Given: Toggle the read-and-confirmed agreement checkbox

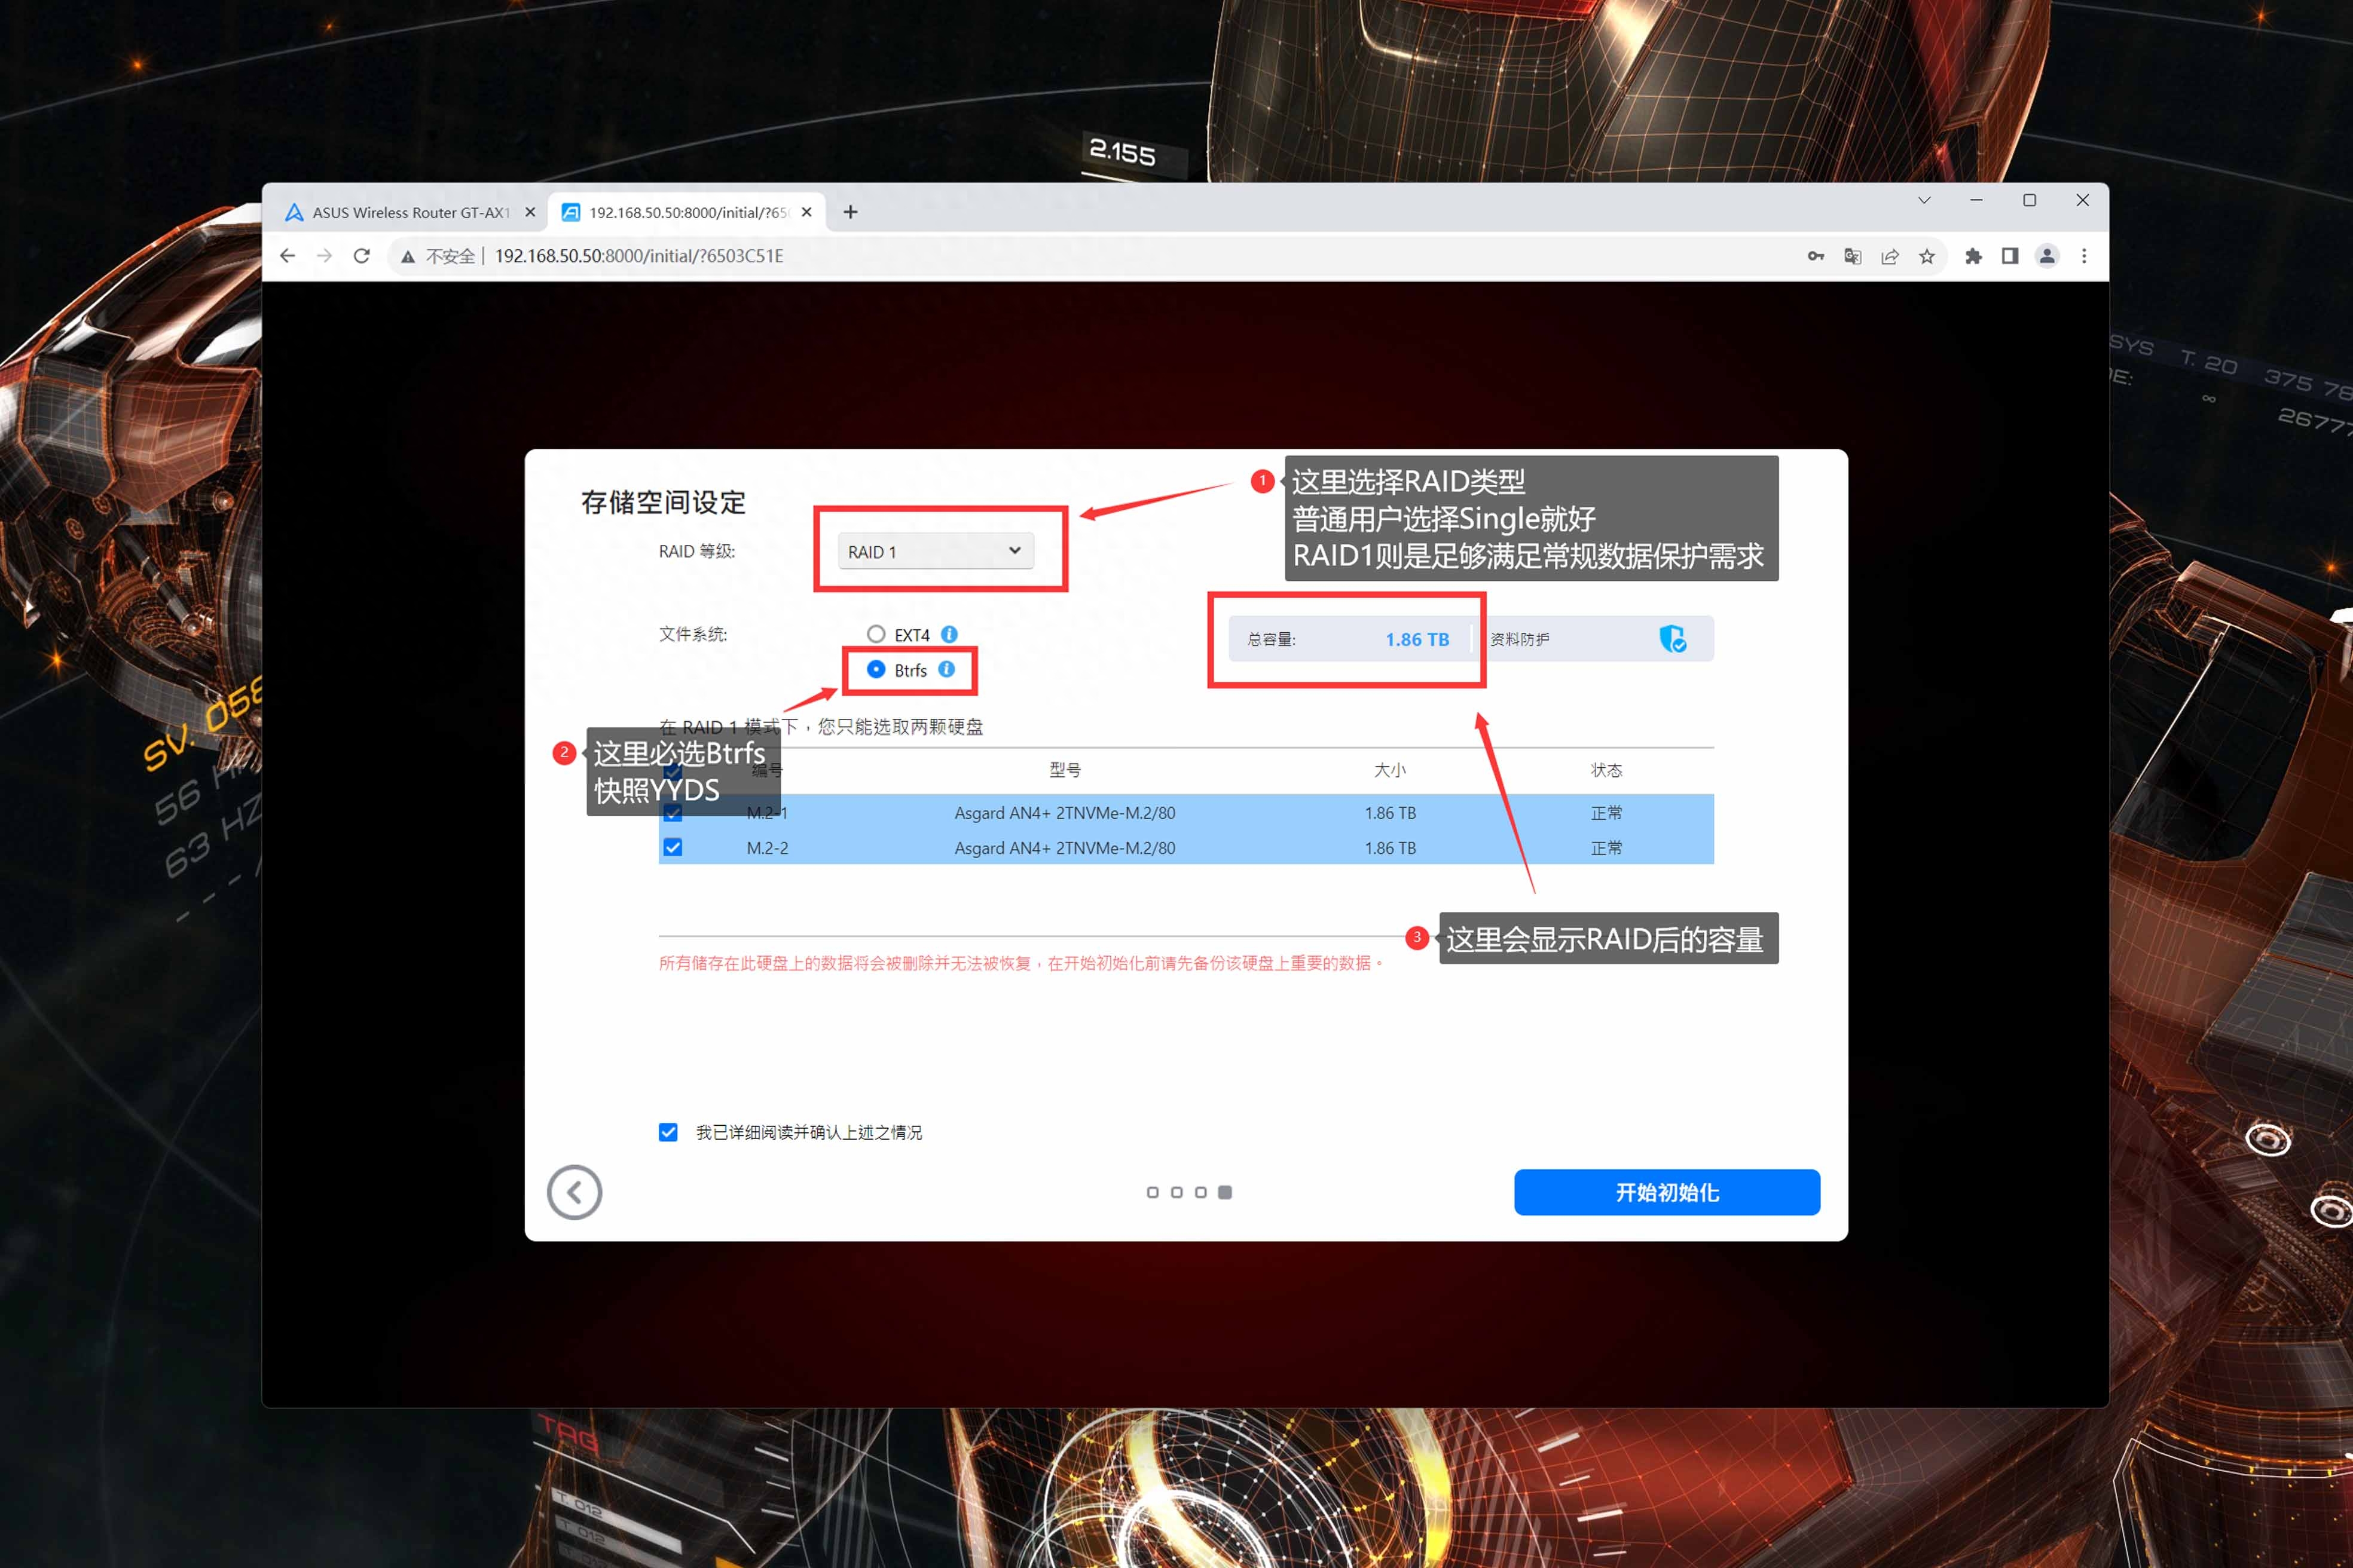Looking at the screenshot, I should (x=668, y=1132).
